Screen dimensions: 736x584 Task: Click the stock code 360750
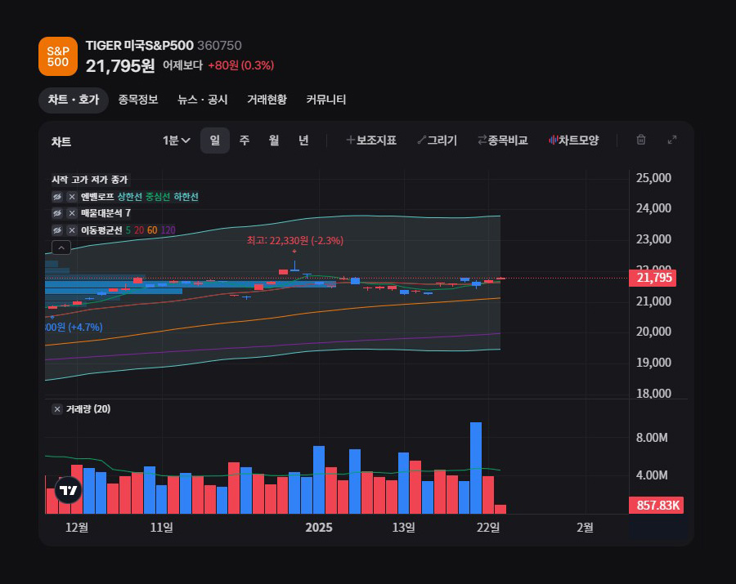tap(219, 46)
